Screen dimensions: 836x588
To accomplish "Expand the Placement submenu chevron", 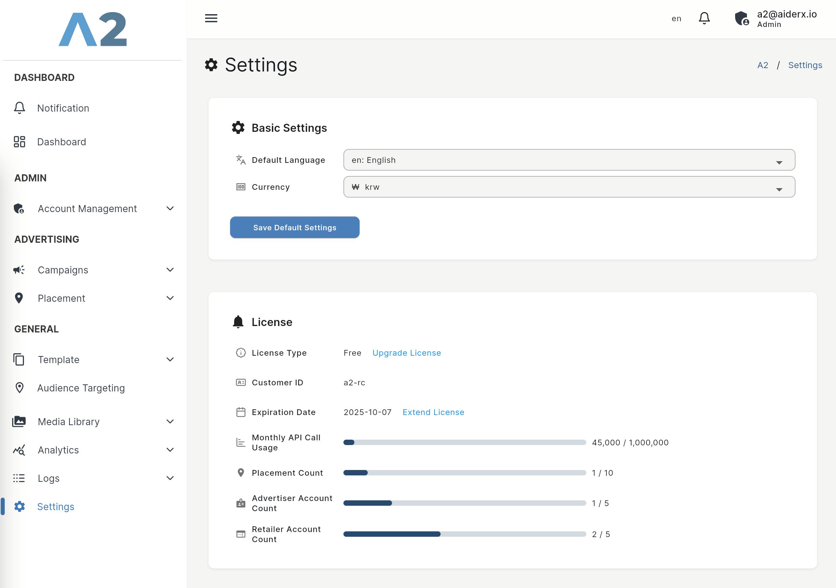I will [170, 298].
